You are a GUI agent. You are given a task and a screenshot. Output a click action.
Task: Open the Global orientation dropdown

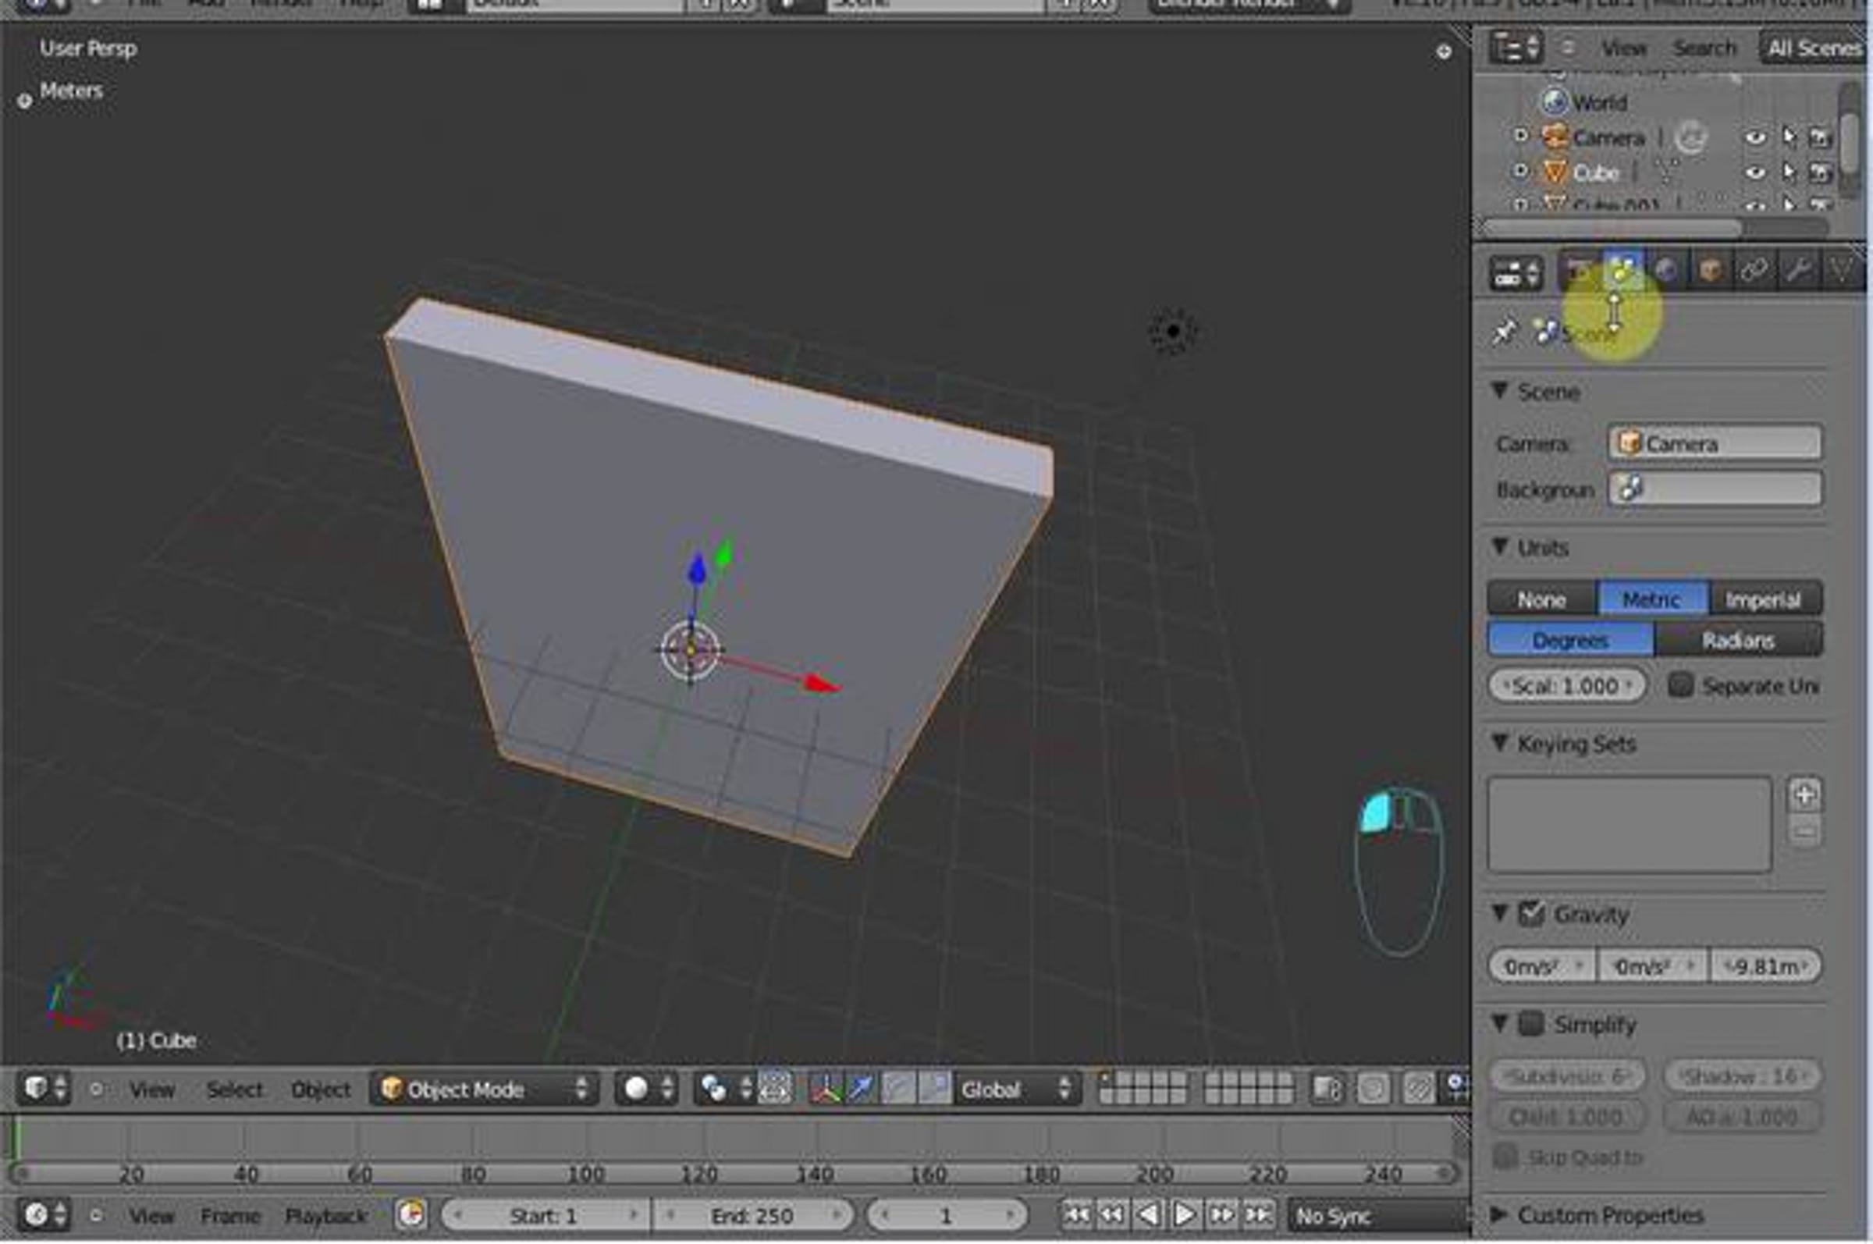[1015, 1089]
